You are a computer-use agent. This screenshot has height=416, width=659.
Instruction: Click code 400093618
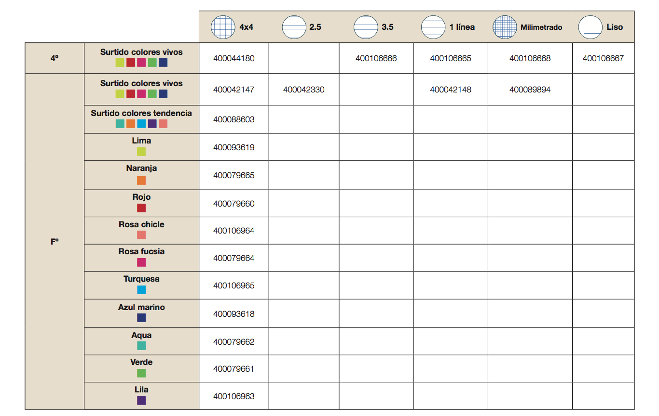coord(233,314)
